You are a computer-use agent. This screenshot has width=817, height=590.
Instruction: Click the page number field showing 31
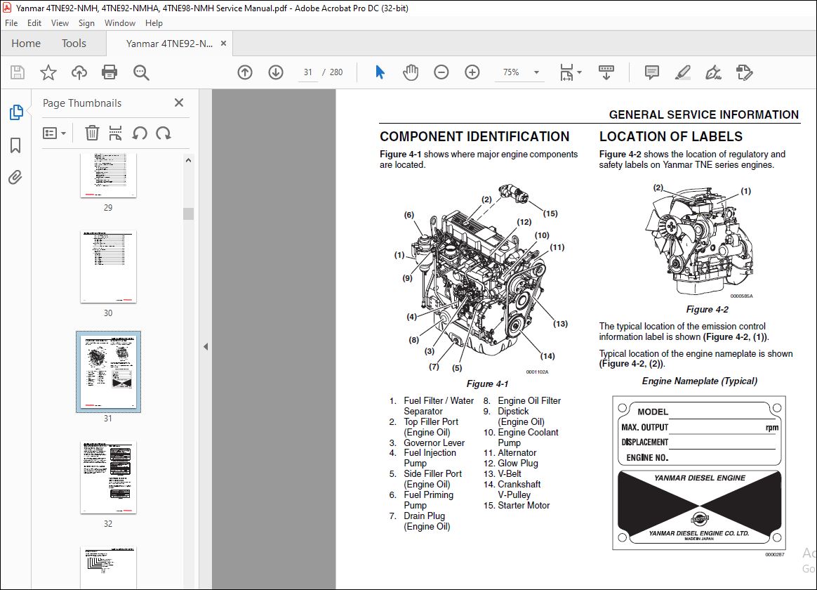pyautogui.click(x=308, y=72)
